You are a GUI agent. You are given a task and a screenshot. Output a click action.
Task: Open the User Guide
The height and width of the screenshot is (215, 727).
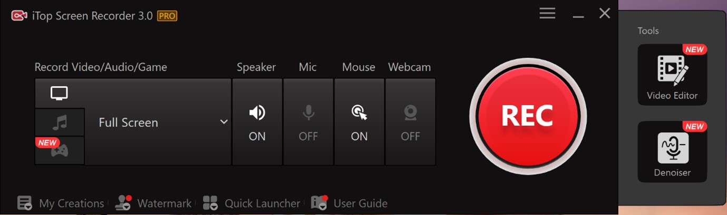(349, 203)
